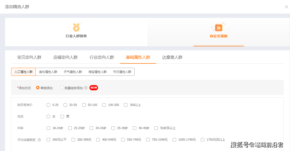Check the 35-39岁 age checkbox

(113, 128)
